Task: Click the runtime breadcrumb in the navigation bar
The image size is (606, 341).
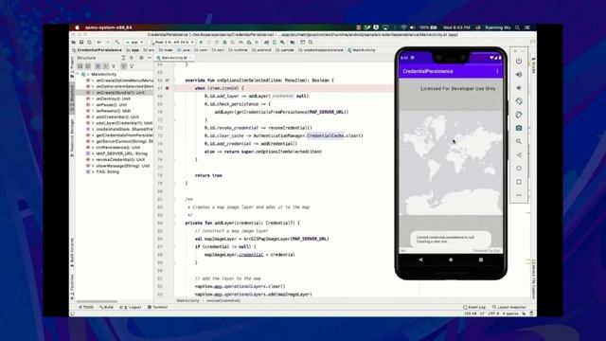Action: pyautogui.click(x=238, y=50)
